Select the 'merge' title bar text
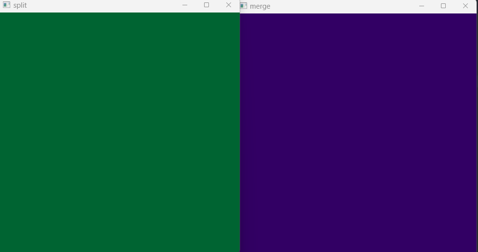 [x=260, y=6]
